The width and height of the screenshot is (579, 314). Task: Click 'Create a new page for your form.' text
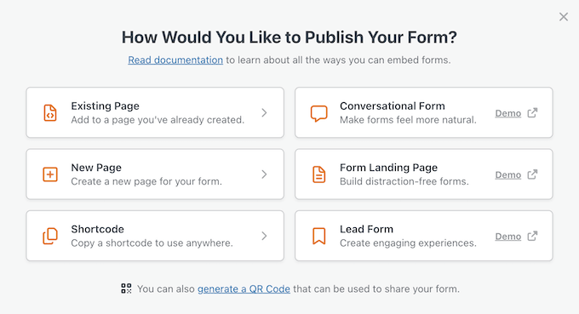coord(146,181)
